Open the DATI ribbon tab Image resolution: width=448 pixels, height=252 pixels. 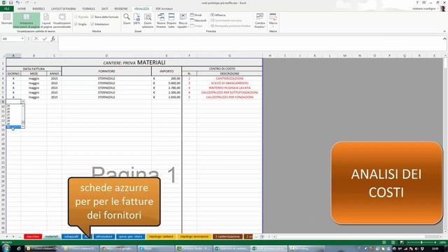click(105, 9)
